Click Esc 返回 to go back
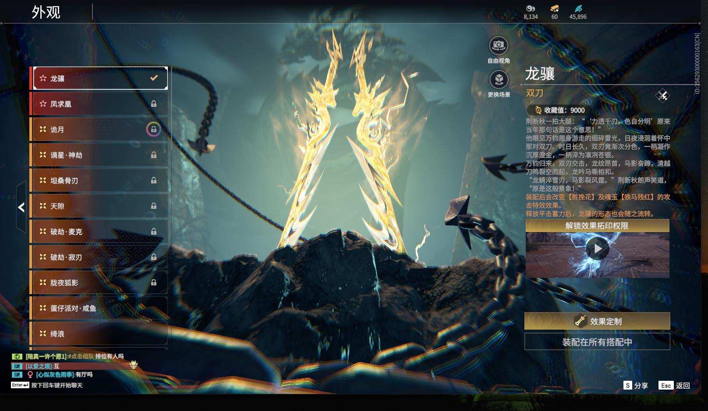Viewport: 708px width, 411px height. tap(674, 385)
